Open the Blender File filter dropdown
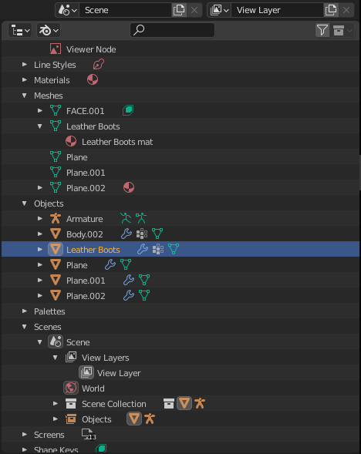Viewport: 361px width, 454px height. pyautogui.click(x=49, y=30)
